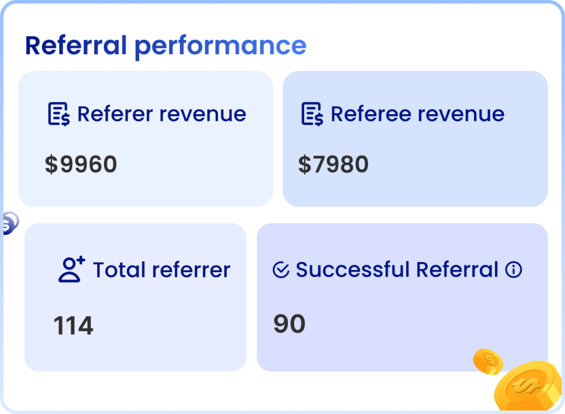Click the Total referrer label
The image size is (565, 414).
tap(162, 270)
